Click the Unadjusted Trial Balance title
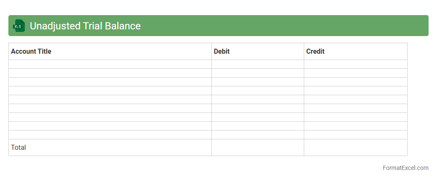Viewport: 437px width, 180px height. click(85, 26)
